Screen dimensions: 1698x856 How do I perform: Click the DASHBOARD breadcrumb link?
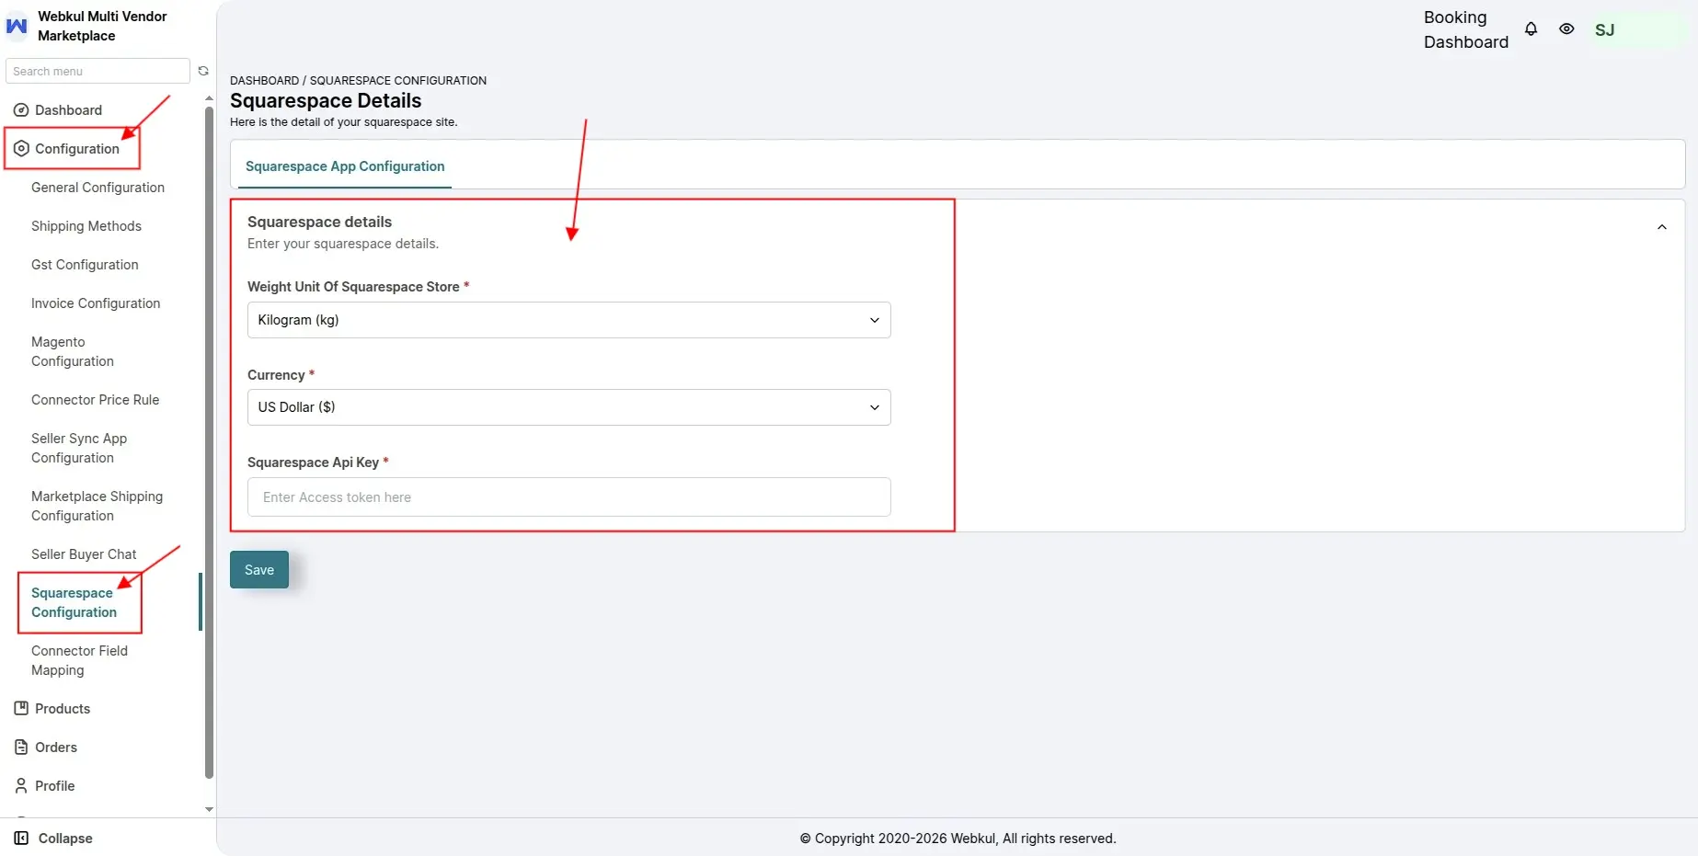coord(264,81)
